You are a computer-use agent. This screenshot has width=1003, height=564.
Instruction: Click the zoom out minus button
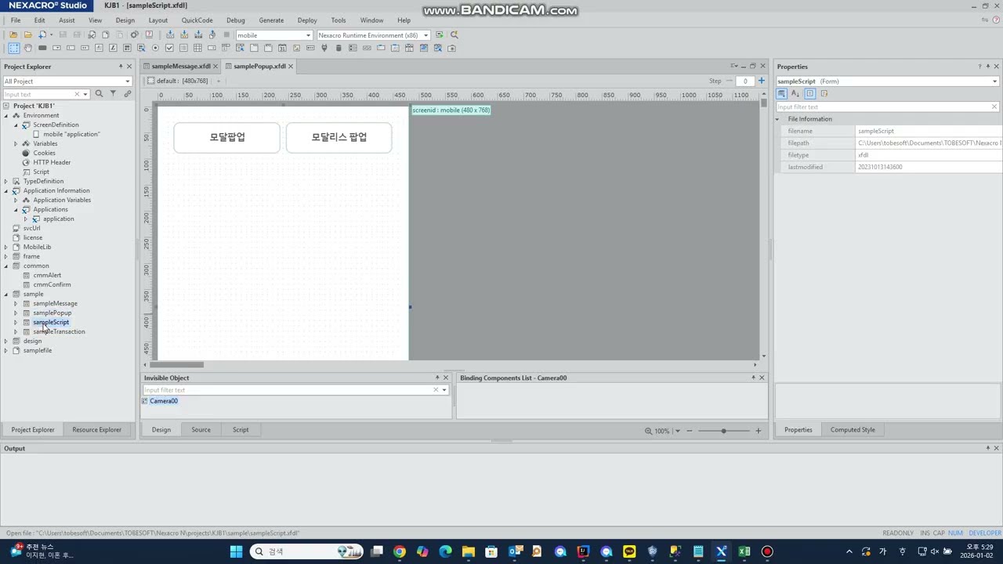690,431
